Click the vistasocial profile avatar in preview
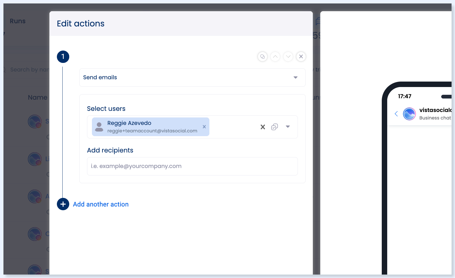Viewport: 455px width, 278px height. (409, 114)
